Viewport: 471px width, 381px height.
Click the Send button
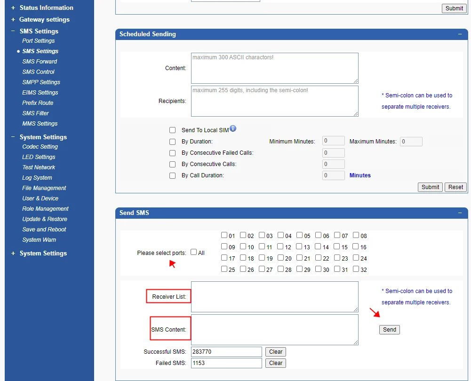389,330
